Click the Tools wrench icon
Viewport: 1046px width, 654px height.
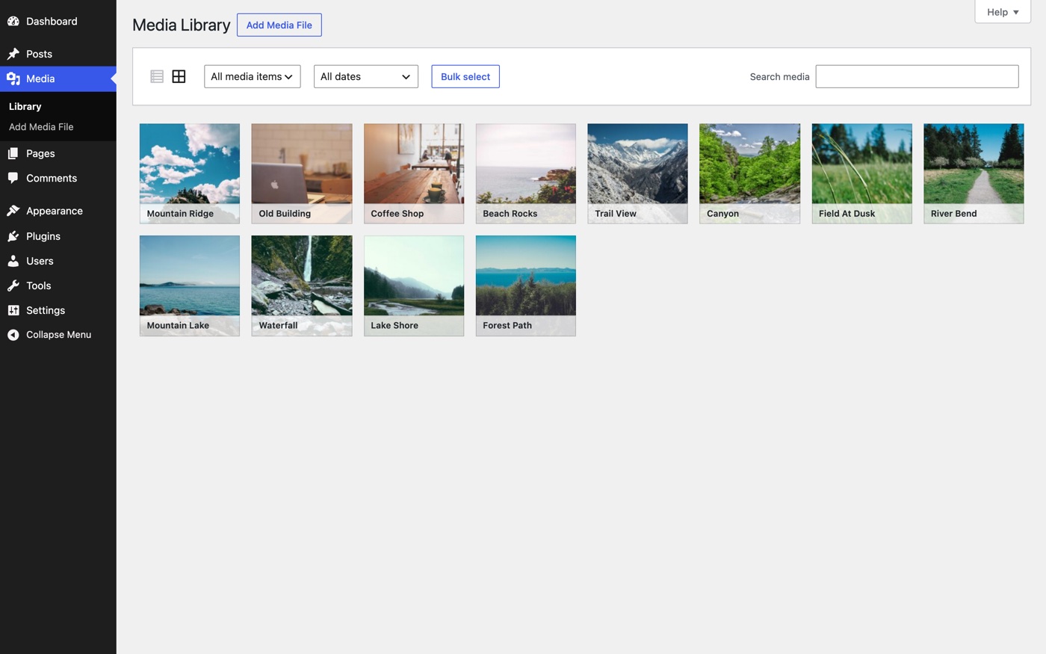[x=13, y=286]
